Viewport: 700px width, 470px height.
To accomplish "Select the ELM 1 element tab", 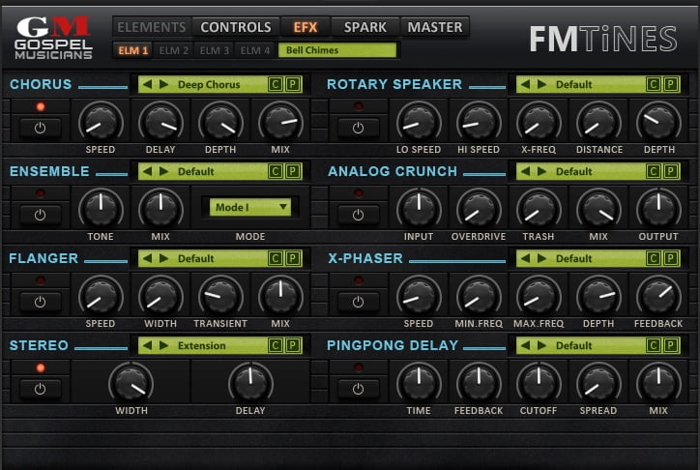I will point(133,50).
